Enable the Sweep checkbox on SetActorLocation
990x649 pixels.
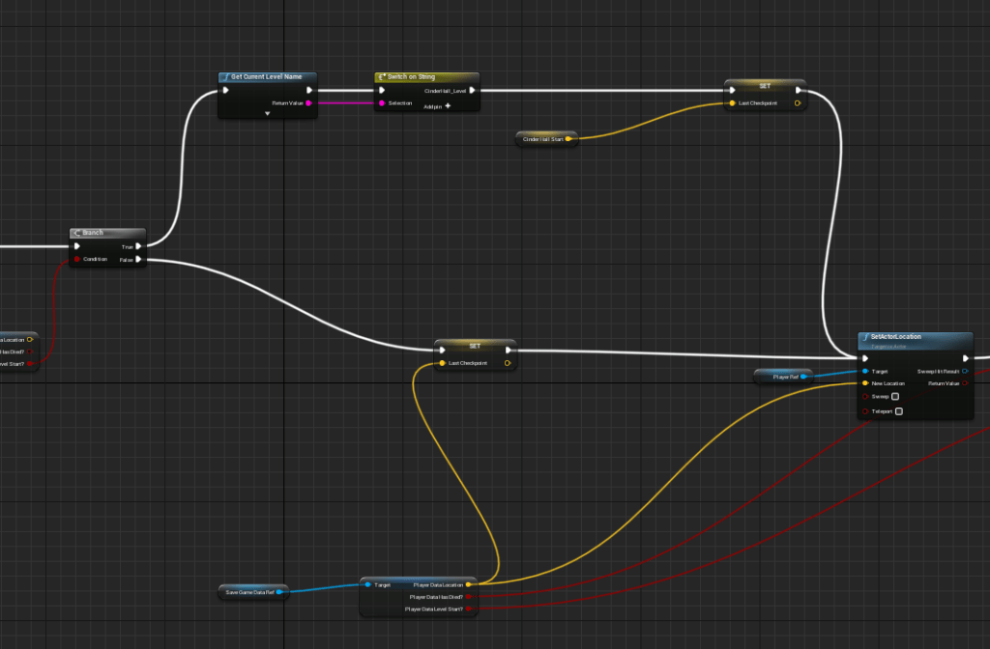tap(895, 397)
